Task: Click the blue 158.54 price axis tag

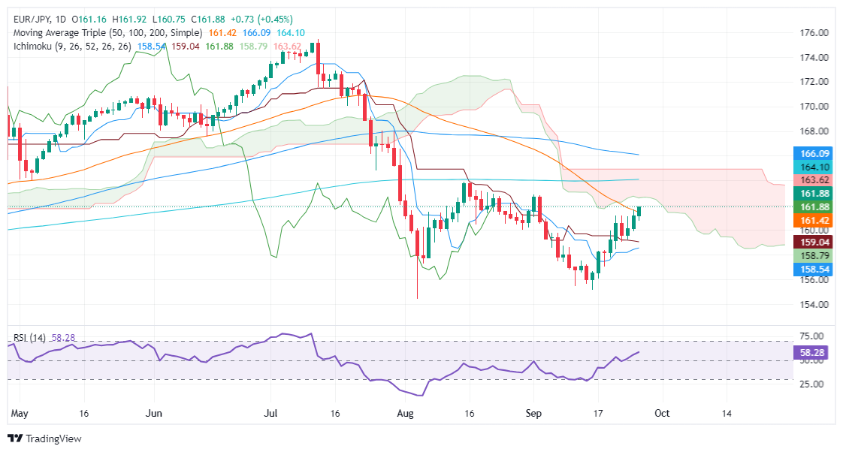Action: (814, 270)
